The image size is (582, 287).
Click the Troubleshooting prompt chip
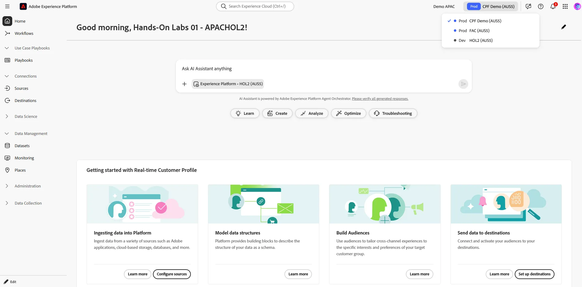pyautogui.click(x=393, y=113)
